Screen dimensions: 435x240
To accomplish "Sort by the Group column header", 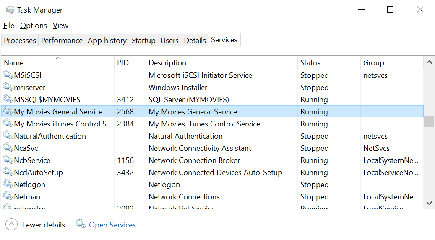I will tap(392, 63).
